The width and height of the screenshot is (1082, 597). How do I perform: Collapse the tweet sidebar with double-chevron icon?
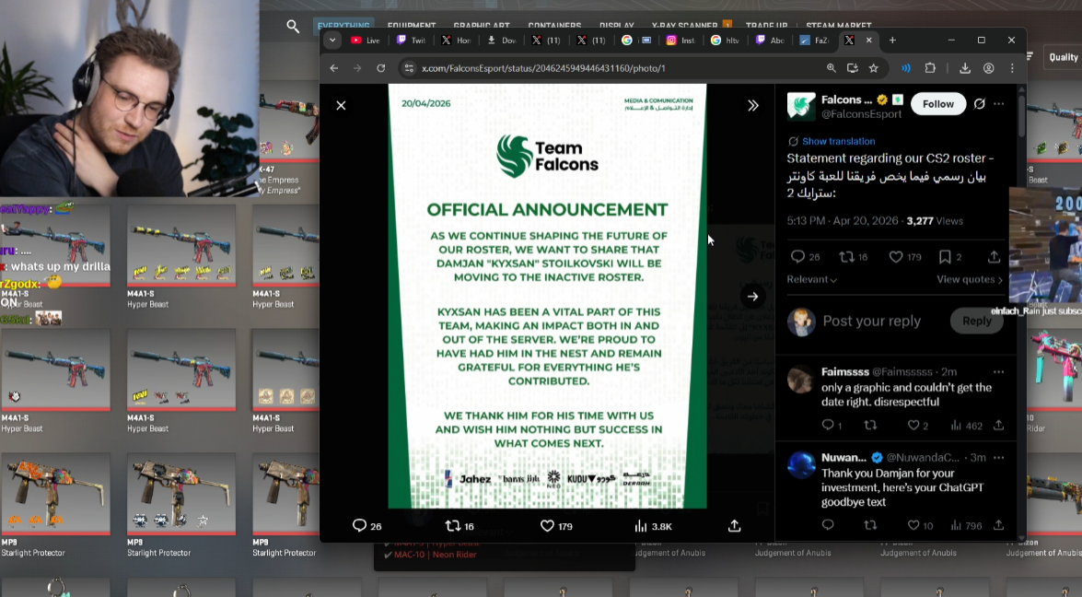[753, 106]
